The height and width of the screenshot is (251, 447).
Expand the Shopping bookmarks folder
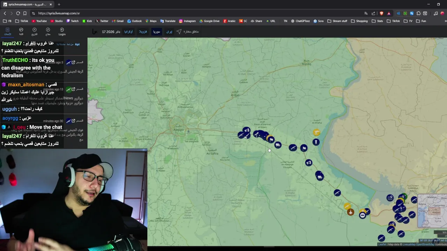[359, 21]
